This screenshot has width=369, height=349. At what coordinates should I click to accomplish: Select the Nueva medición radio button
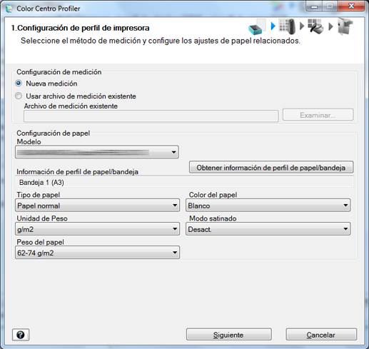[x=19, y=84]
